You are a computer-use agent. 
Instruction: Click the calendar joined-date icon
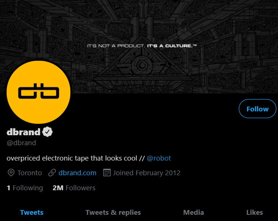107,173
